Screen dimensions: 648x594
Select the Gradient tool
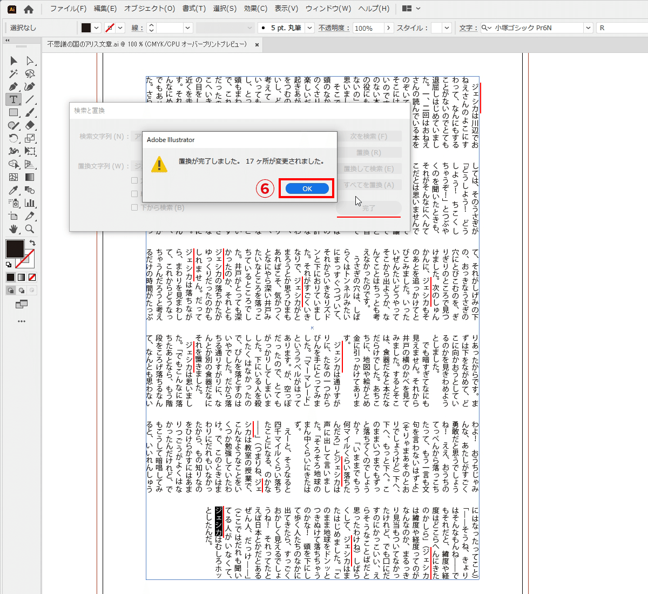30,177
